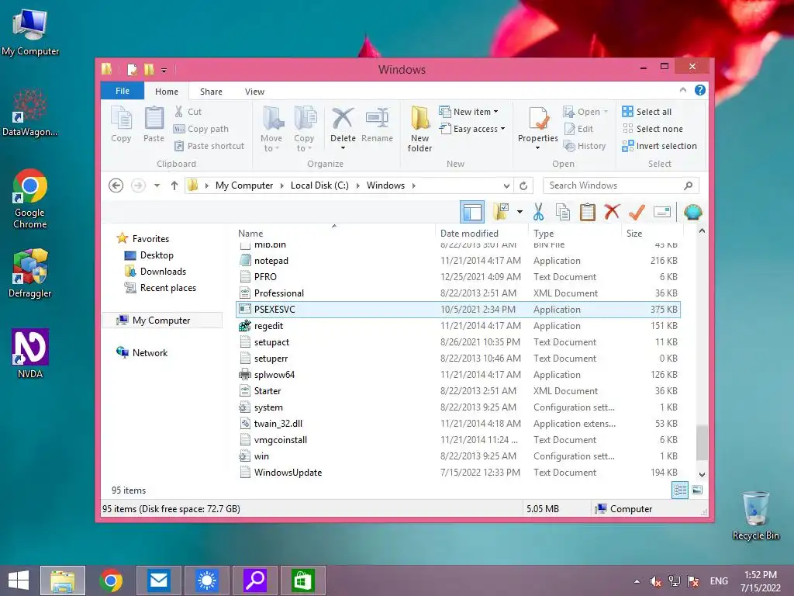Viewport: 794px width, 596px height.
Task: Click the Copy icon in Clipboard group
Action: 121,124
